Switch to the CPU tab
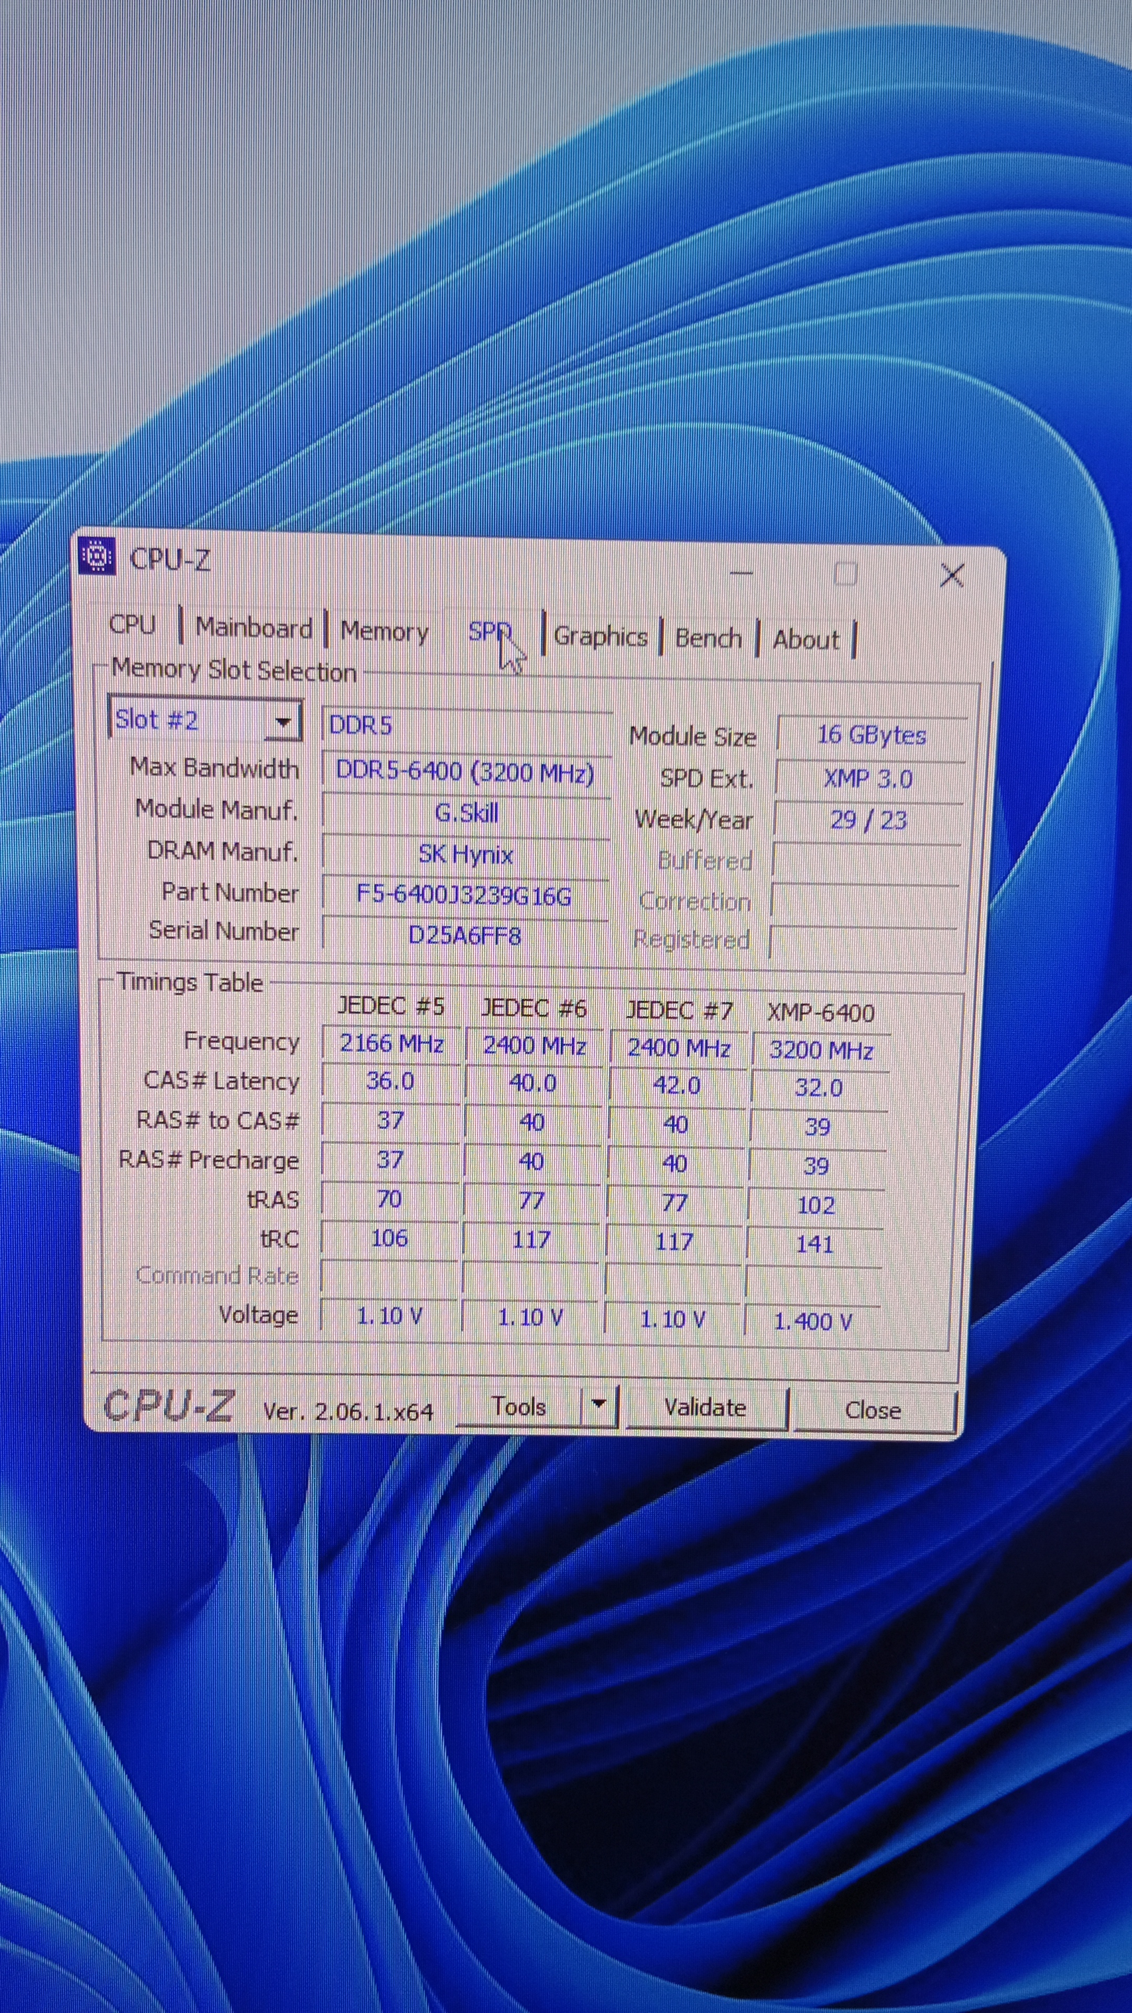This screenshot has width=1132, height=2013. click(x=133, y=624)
